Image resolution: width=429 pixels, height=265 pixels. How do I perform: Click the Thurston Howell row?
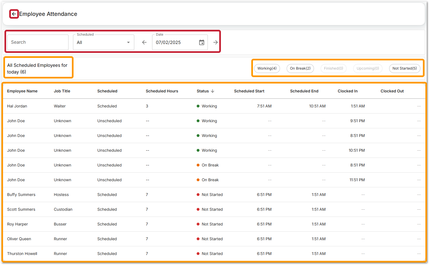pos(22,254)
